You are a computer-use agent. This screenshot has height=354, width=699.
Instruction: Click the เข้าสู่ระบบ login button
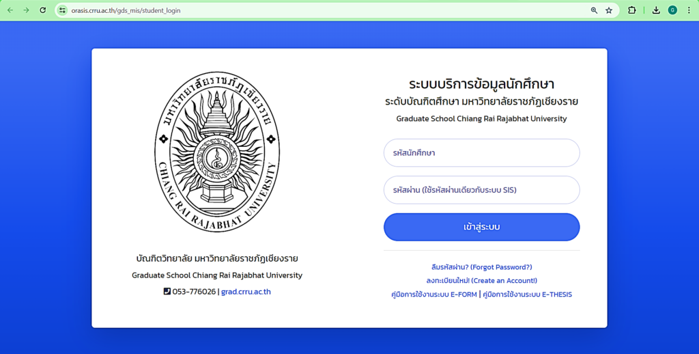pyautogui.click(x=481, y=227)
